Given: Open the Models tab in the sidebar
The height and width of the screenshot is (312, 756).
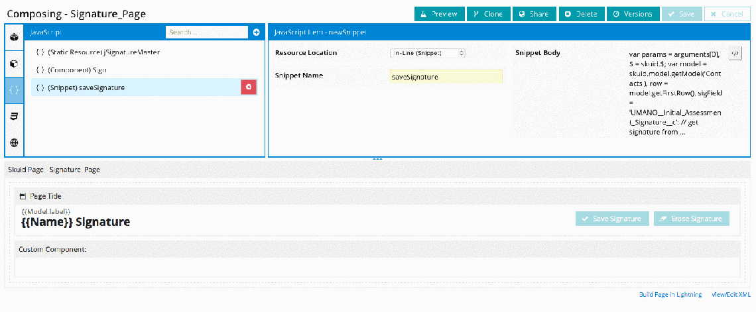Looking at the screenshot, I should pyautogui.click(x=14, y=37).
